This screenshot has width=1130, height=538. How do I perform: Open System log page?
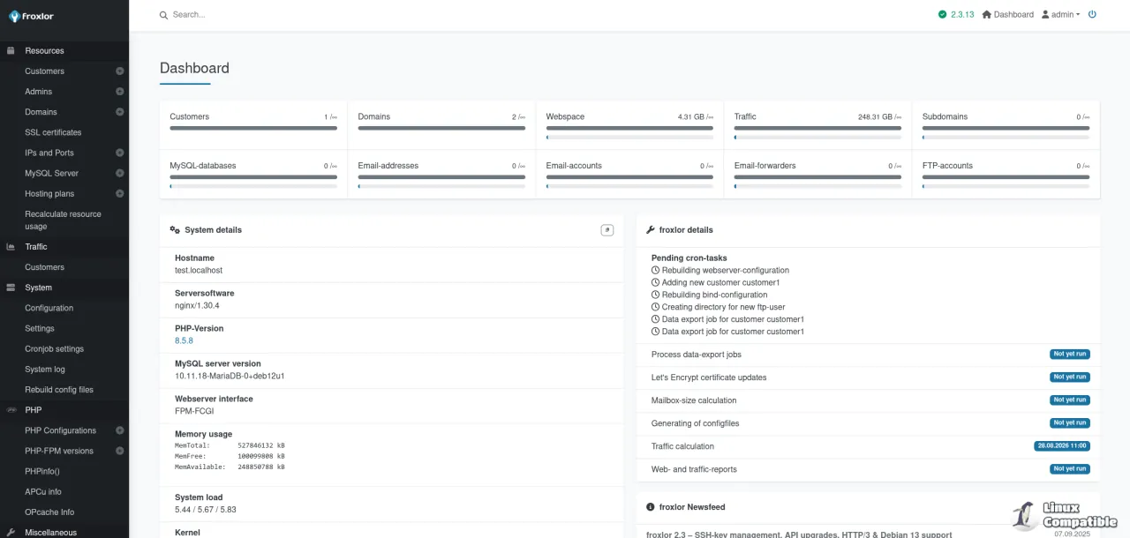(x=45, y=370)
